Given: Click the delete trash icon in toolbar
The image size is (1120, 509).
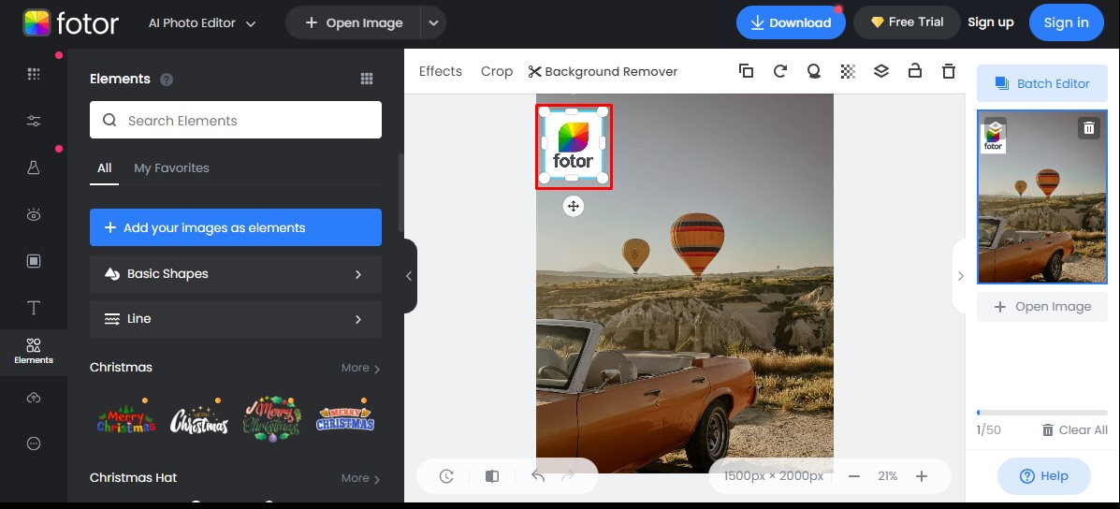Looking at the screenshot, I should tap(948, 71).
